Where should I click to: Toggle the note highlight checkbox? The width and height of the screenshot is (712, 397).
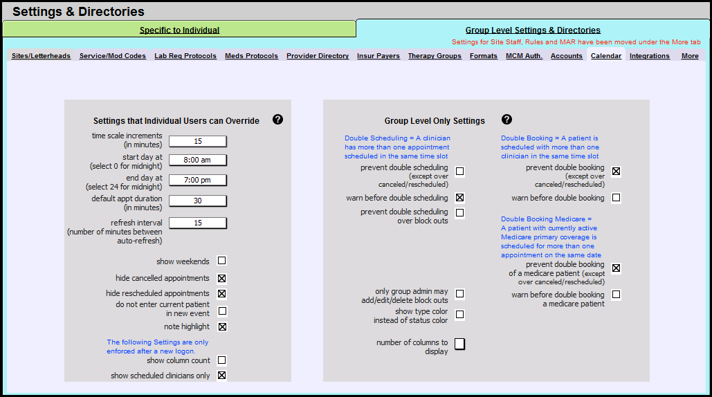[x=222, y=326]
